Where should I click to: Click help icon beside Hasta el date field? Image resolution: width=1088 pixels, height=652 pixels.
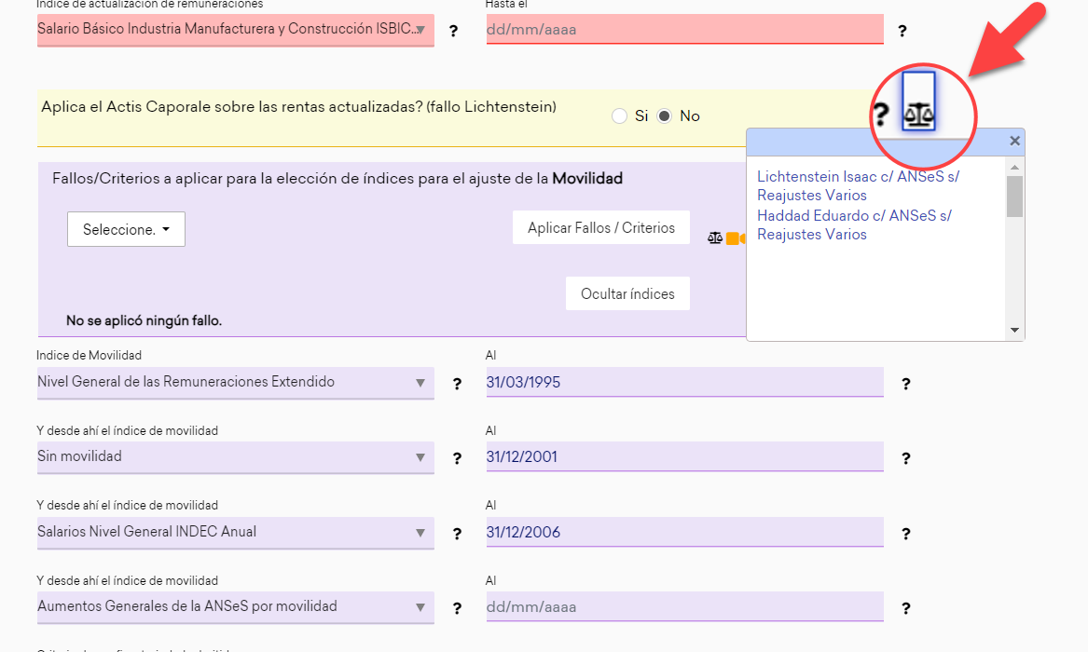click(x=902, y=31)
